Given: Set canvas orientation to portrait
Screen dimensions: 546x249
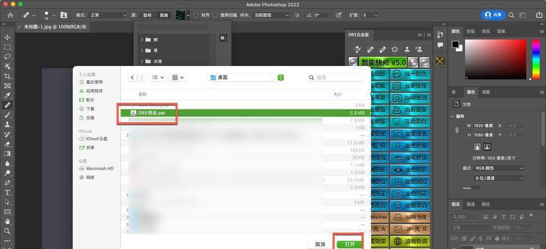Looking at the screenshot, I should pos(478,147).
